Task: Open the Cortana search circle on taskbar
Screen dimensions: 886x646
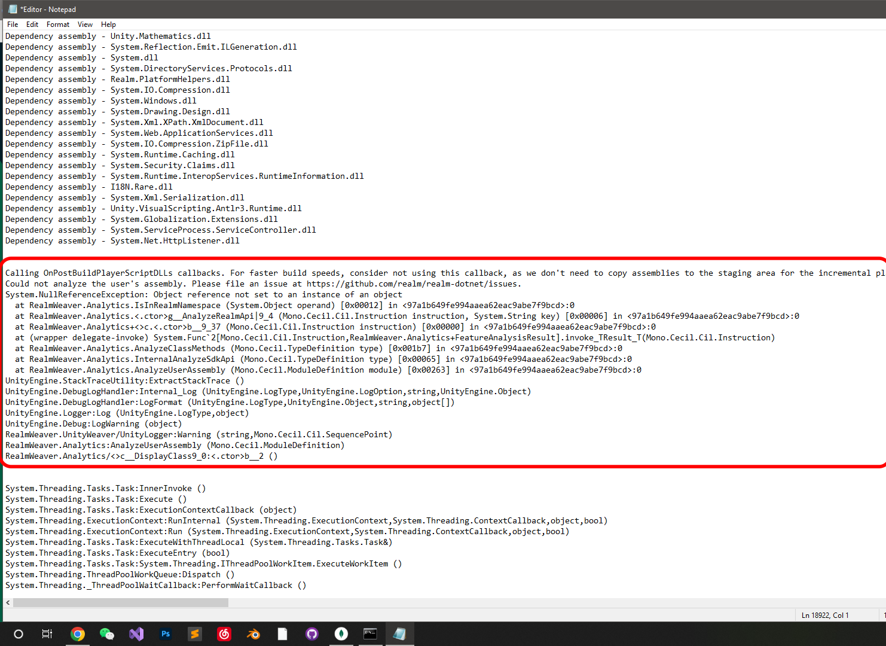Action: [x=19, y=634]
